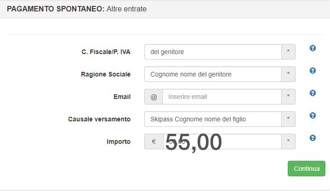Focus the C. Fiscale/P. IVA input field
This screenshot has height=191, width=330.
pos(213,52)
